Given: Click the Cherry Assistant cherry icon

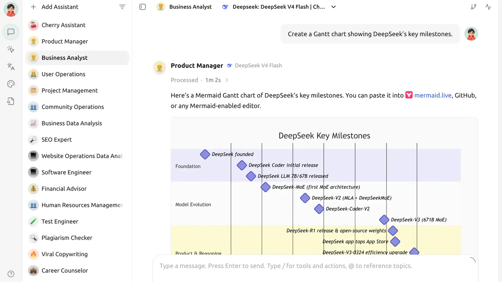Looking at the screenshot, I should (x=33, y=25).
